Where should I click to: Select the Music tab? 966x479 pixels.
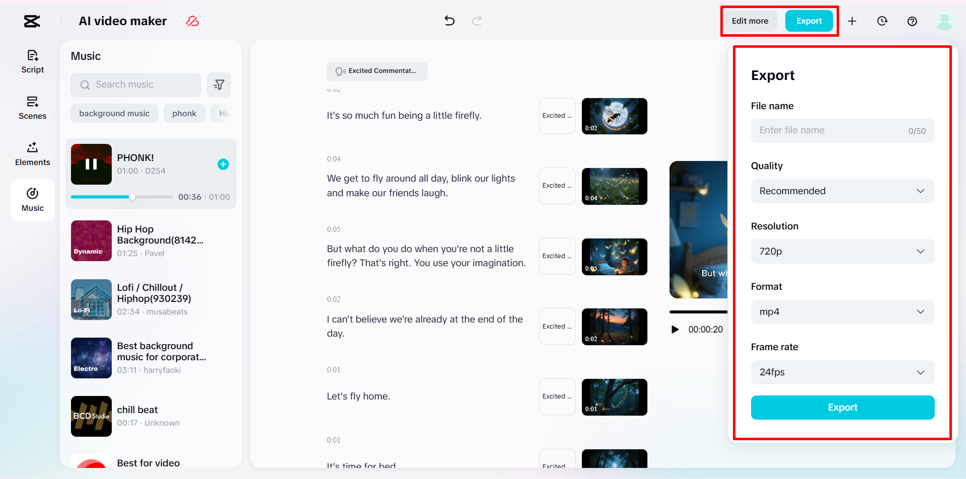33,200
